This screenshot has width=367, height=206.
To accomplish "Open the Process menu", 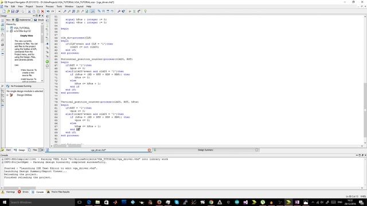I will click(x=49, y=6).
